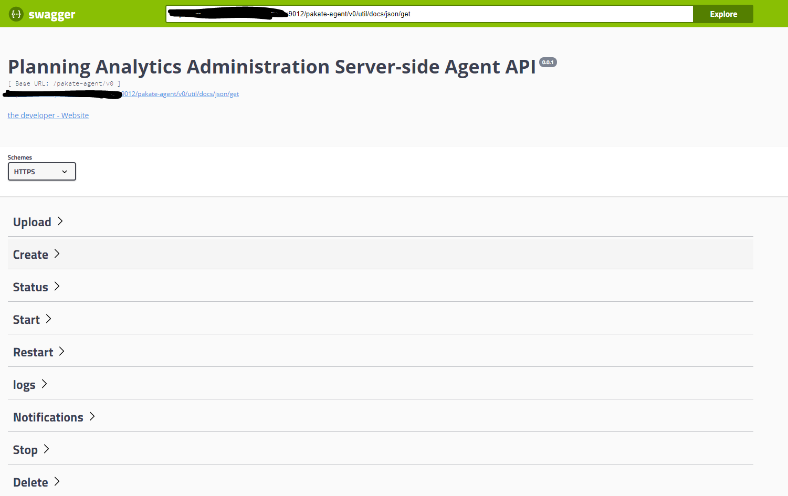
Task: Click the chevron beside Start
Action: (48, 319)
